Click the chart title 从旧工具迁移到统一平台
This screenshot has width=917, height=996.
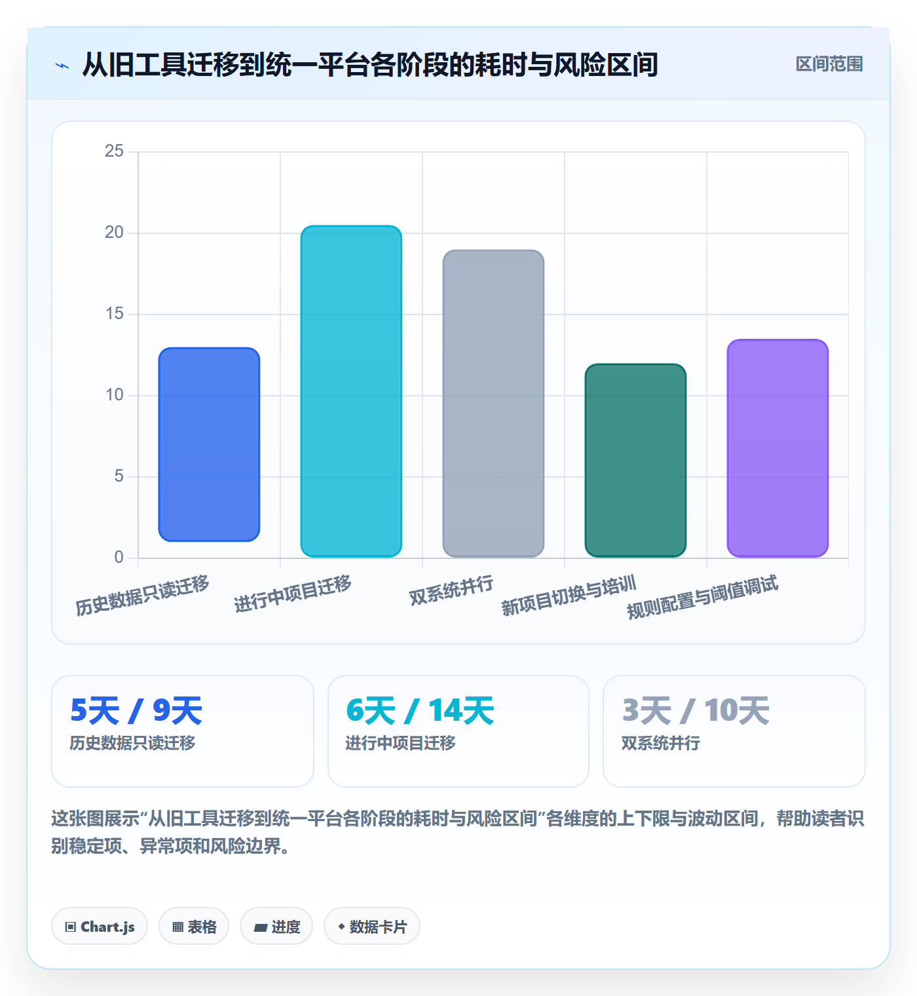click(370, 64)
